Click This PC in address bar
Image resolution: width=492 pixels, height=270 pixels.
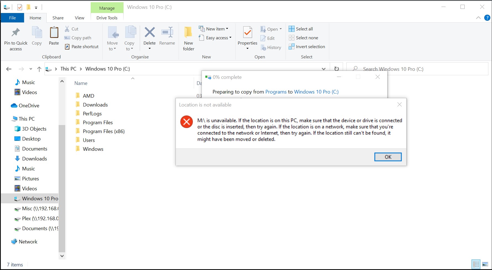68,69
